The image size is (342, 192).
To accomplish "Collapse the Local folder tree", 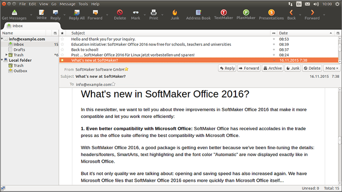I will point(2,60).
